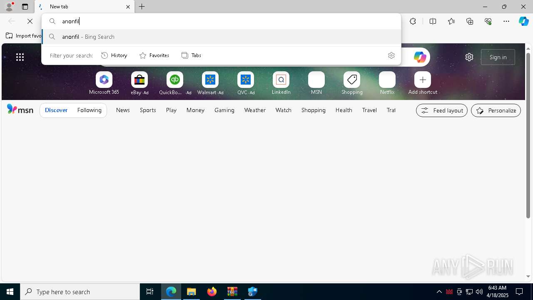Filter search by Tabs

[x=192, y=55]
